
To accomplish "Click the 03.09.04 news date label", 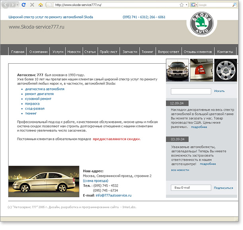I will click(177, 139).
